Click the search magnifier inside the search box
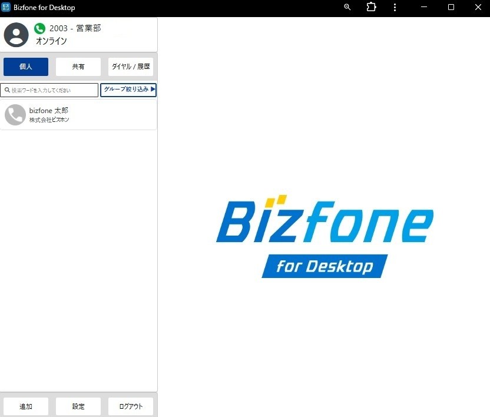The width and height of the screenshot is (490, 417). click(x=6, y=90)
